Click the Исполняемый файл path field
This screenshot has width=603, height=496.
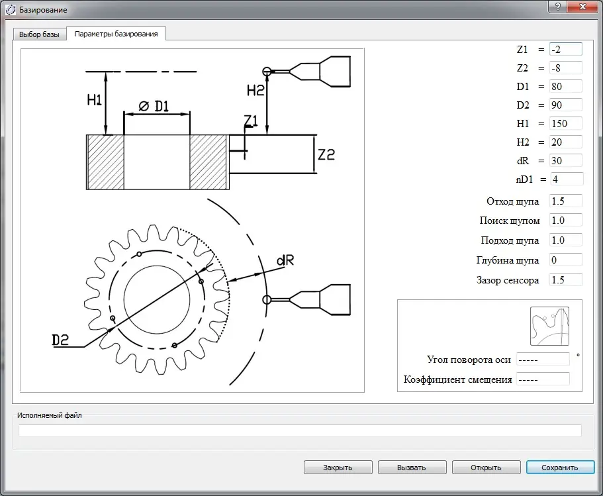click(x=300, y=430)
